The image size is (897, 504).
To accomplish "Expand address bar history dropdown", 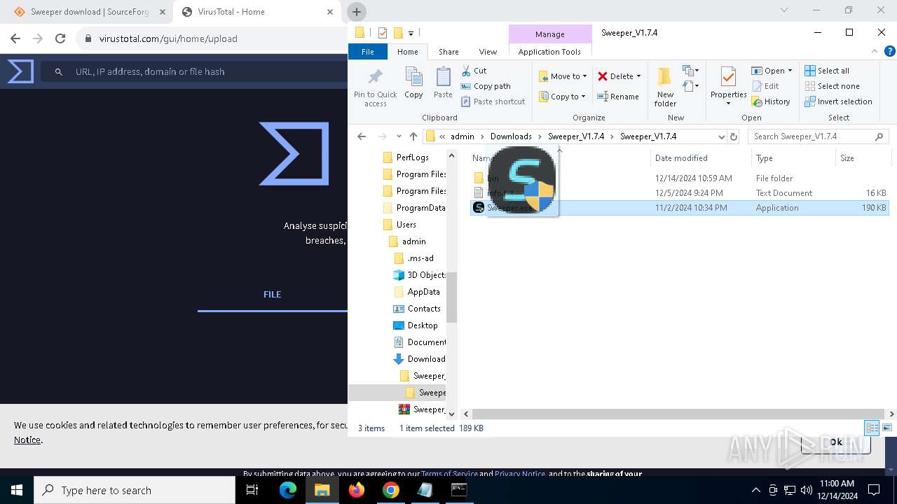I will 721,136.
